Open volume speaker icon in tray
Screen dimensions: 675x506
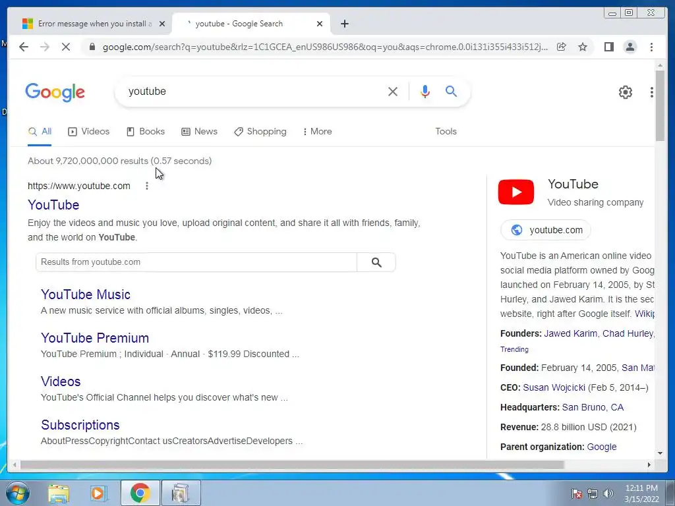point(608,493)
